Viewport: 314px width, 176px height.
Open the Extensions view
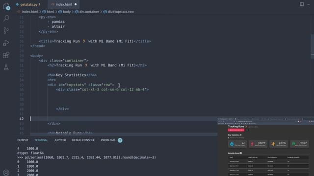pos(6,55)
